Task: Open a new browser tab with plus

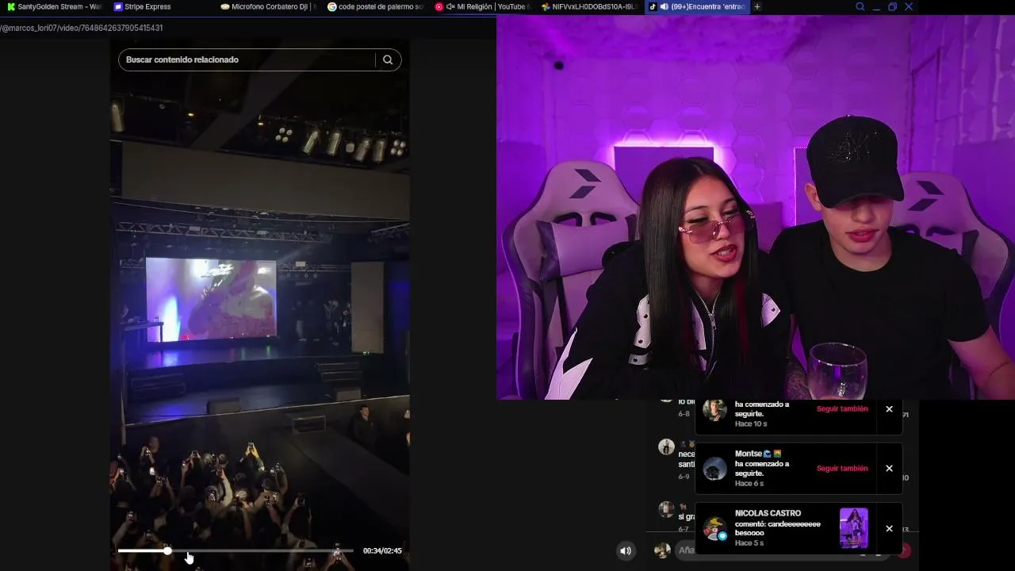Action: [x=757, y=7]
